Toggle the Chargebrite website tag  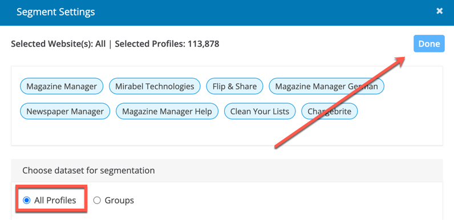point(330,112)
